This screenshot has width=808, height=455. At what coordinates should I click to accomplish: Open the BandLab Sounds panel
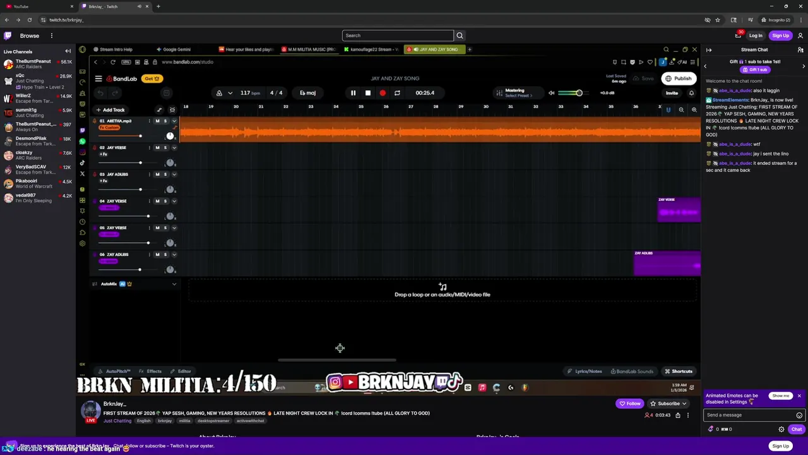(631, 372)
